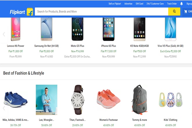Select the Moto G5 Plus thumbnail
This screenshot has width=192, height=128.
tap(77, 29)
